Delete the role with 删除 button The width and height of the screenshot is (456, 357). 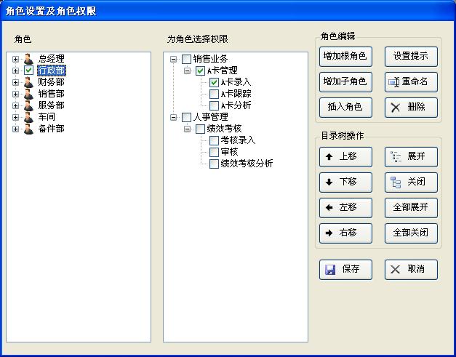pyautogui.click(x=411, y=108)
